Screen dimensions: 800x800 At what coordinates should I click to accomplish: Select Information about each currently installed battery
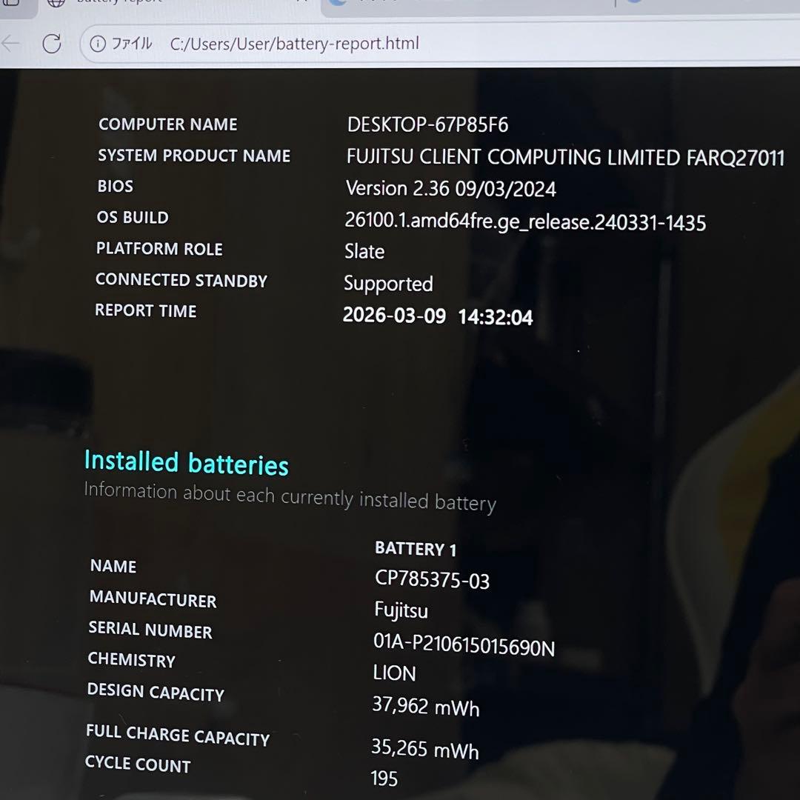pos(290,496)
